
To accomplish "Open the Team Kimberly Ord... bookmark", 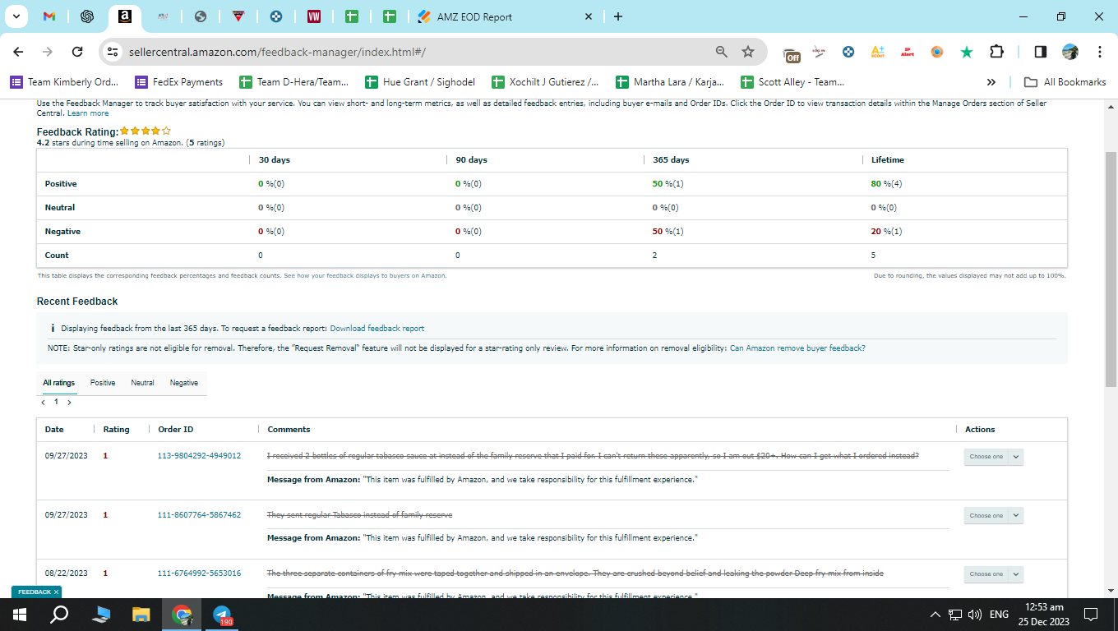I will click(65, 82).
